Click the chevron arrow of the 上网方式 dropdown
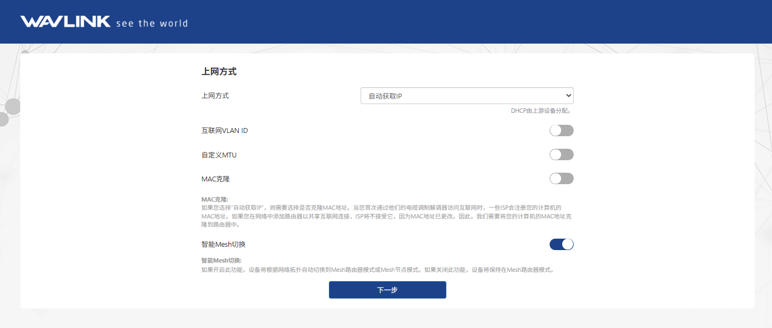The height and width of the screenshot is (328, 772). (x=568, y=96)
